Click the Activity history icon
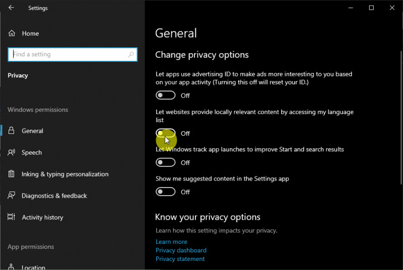This screenshot has width=403, height=270. point(12,217)
